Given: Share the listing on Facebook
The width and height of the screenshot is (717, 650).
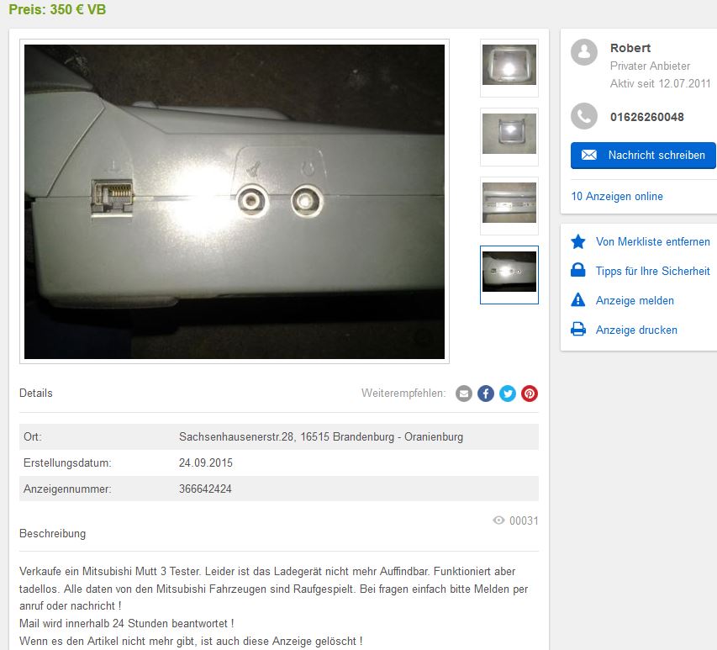Looking at the screenshot, I should click(486, 394).
